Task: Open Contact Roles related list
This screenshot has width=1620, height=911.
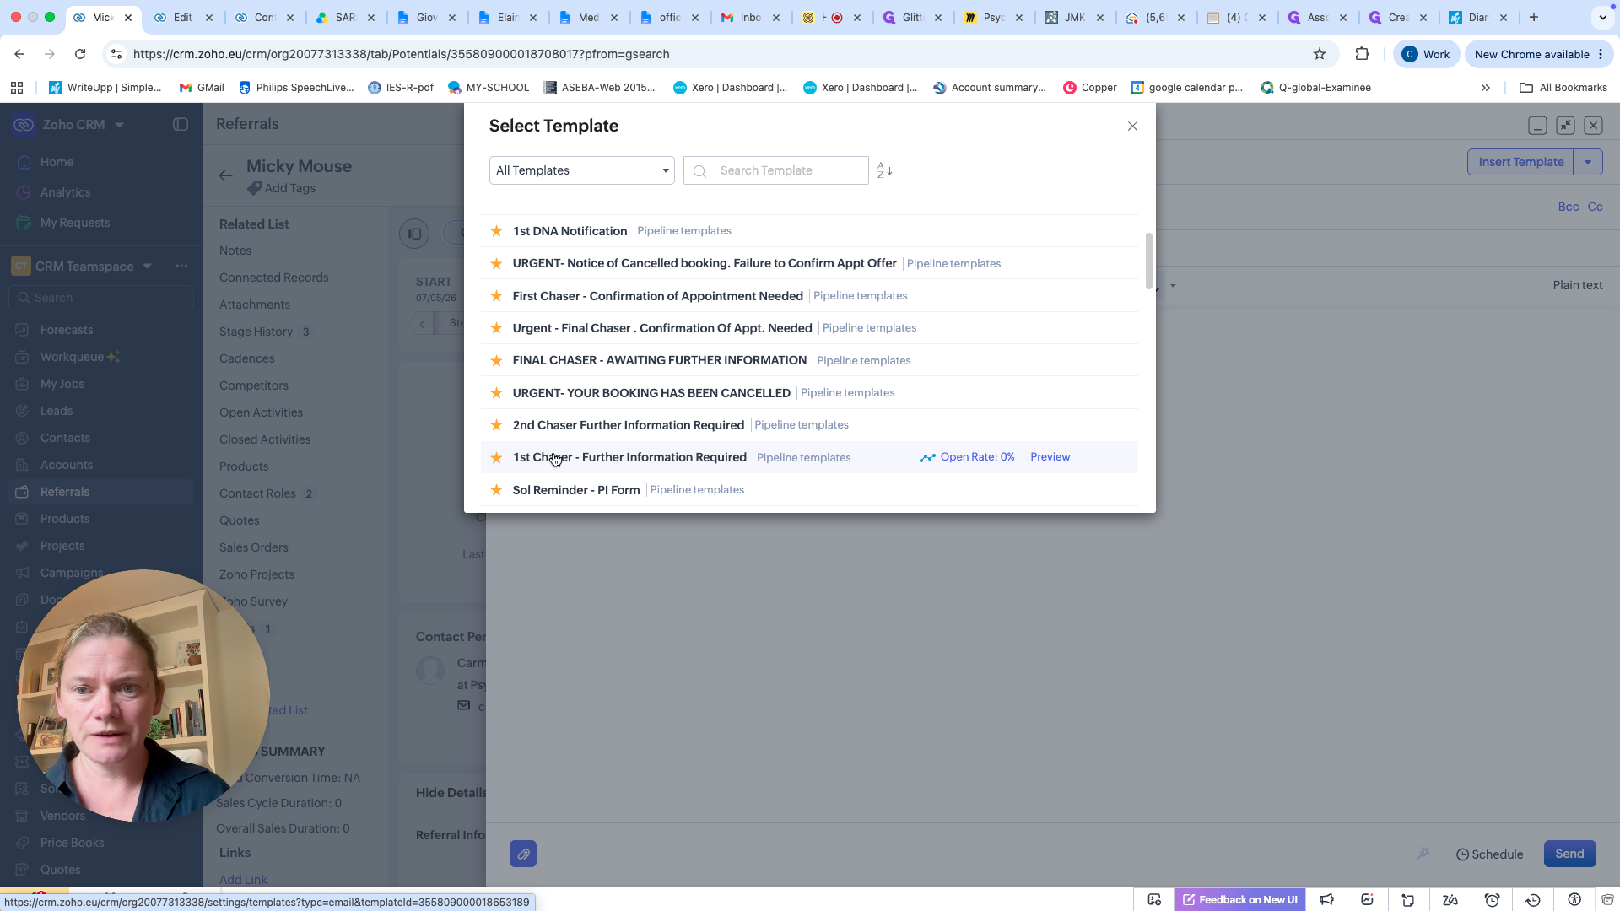Action: coord(257,493)
